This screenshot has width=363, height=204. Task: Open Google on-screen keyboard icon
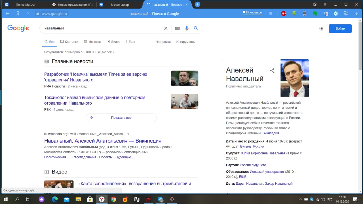(177, 28)
